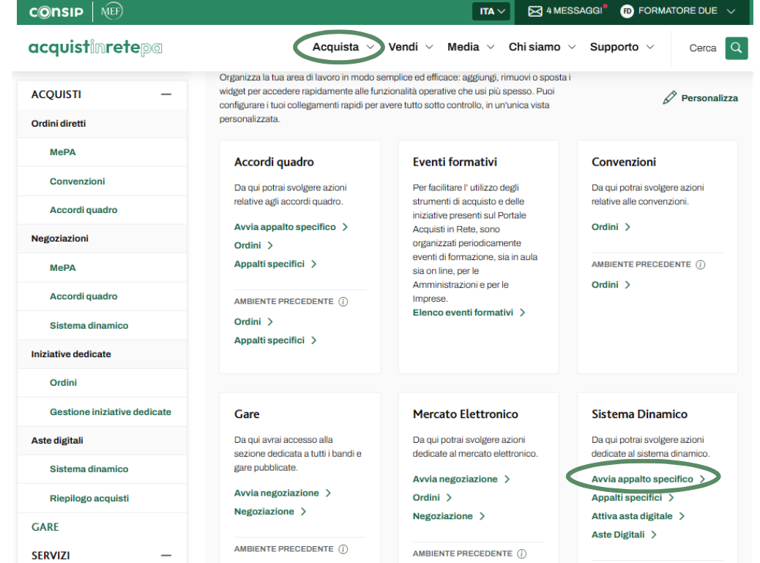Viewport: 760px width, 563px height.
Task: Click Avvia appalto specifico in Sistema Dinamico
Action: pyautogui.click(x=642, y=479)
